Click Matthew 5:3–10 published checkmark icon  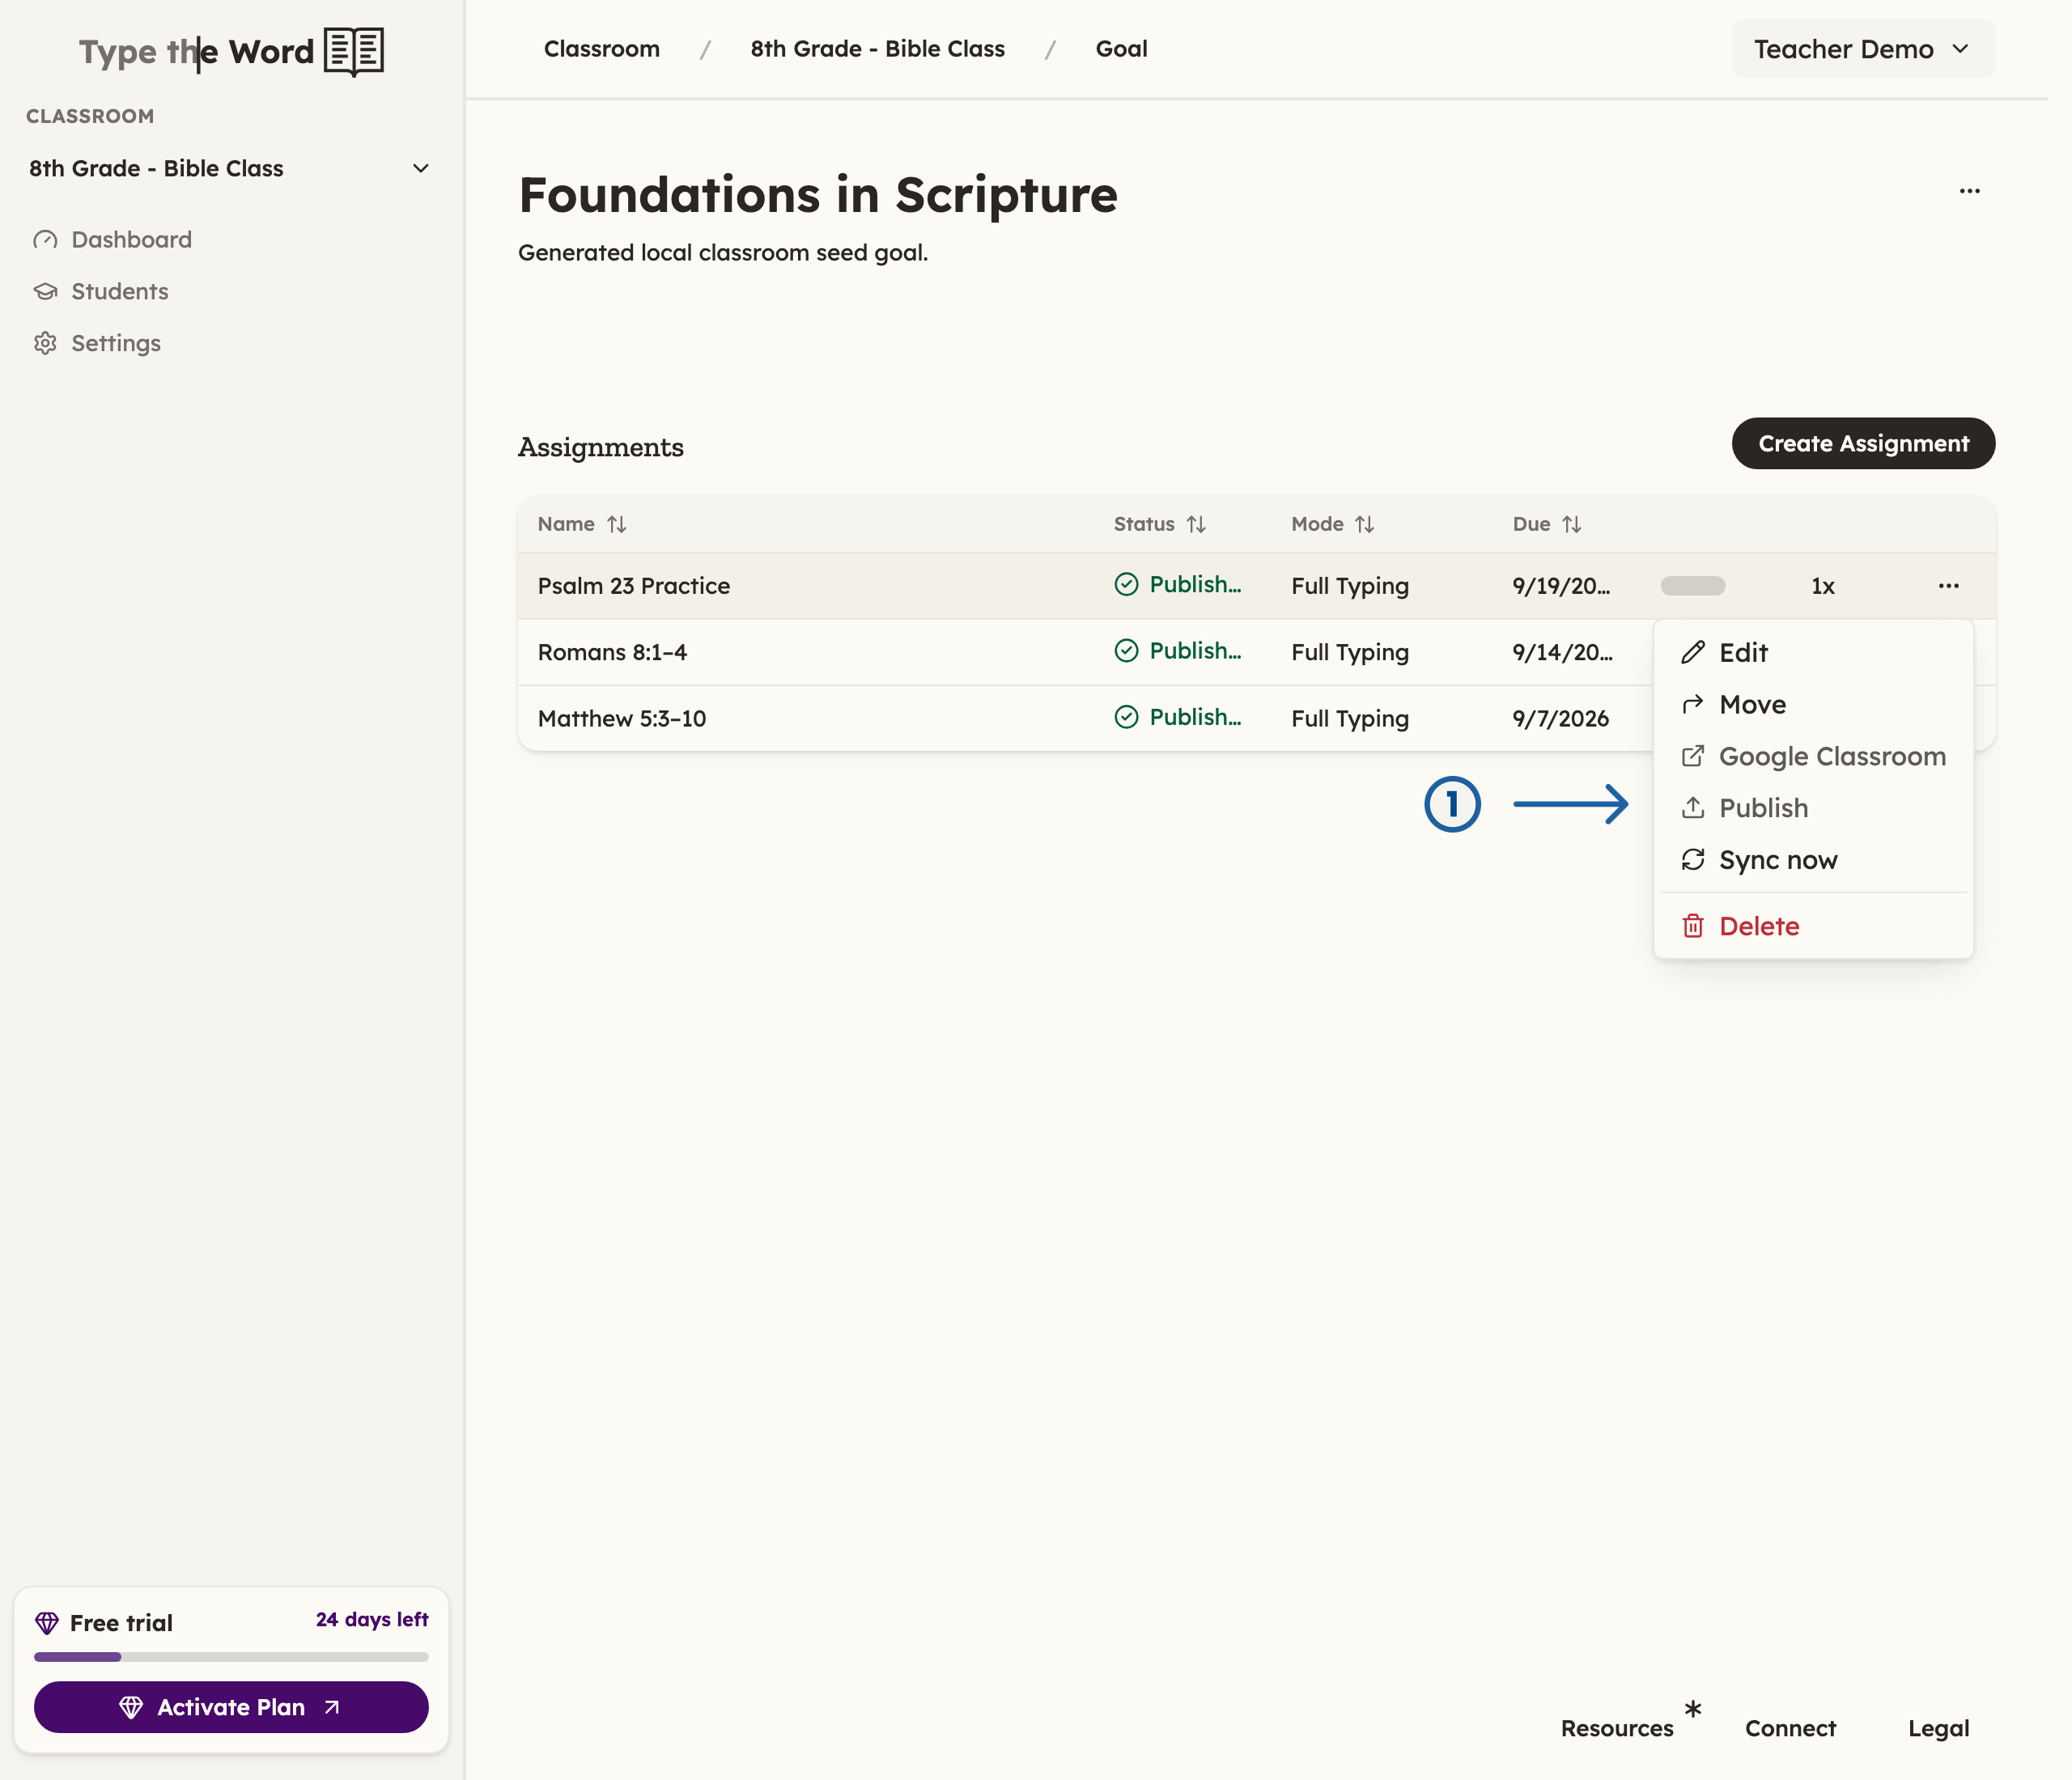click(1126, 718)
